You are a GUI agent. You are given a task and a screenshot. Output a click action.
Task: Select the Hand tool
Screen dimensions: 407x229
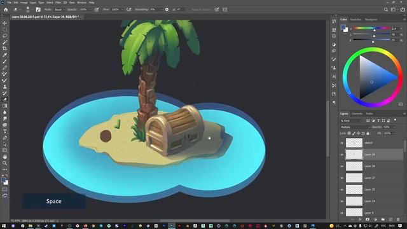4,157
